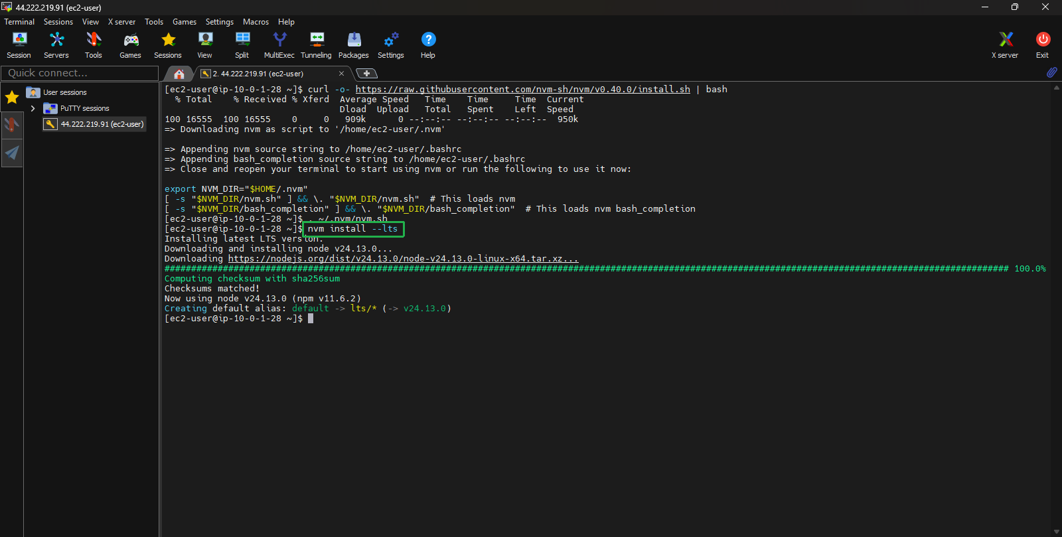Image resolution: width=1062 pixels, height=537 pixels.
Task: Open the nodejs.org node-v24.13.0 download link
Action: pos(403,259)
